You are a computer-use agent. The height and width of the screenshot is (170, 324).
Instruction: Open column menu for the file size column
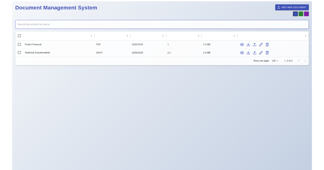pos(234,36)
